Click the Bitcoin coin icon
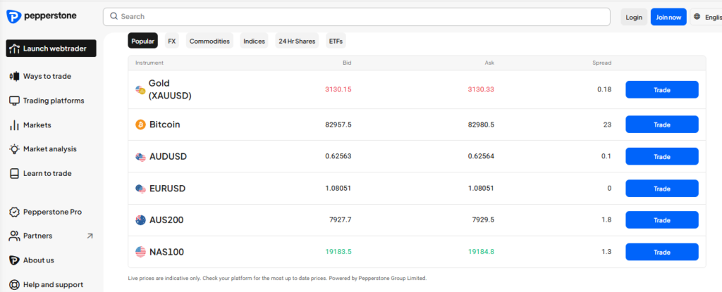722x292 pixels. point(140,125)
